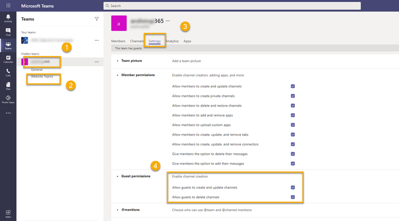Select the hidden team ending in 365

click(60, 62)
